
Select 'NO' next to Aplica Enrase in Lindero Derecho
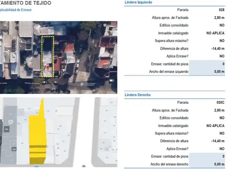[222, 149]
